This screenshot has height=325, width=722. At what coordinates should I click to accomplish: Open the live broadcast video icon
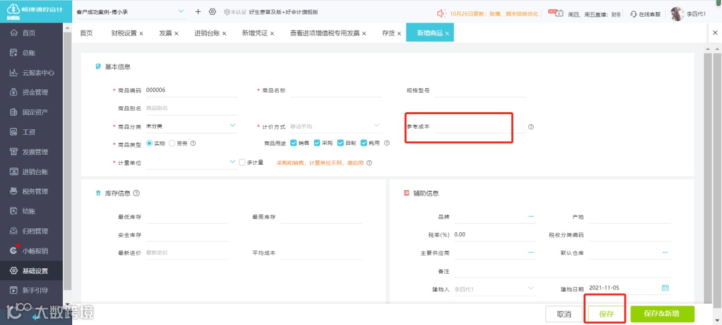coord(559,13)
